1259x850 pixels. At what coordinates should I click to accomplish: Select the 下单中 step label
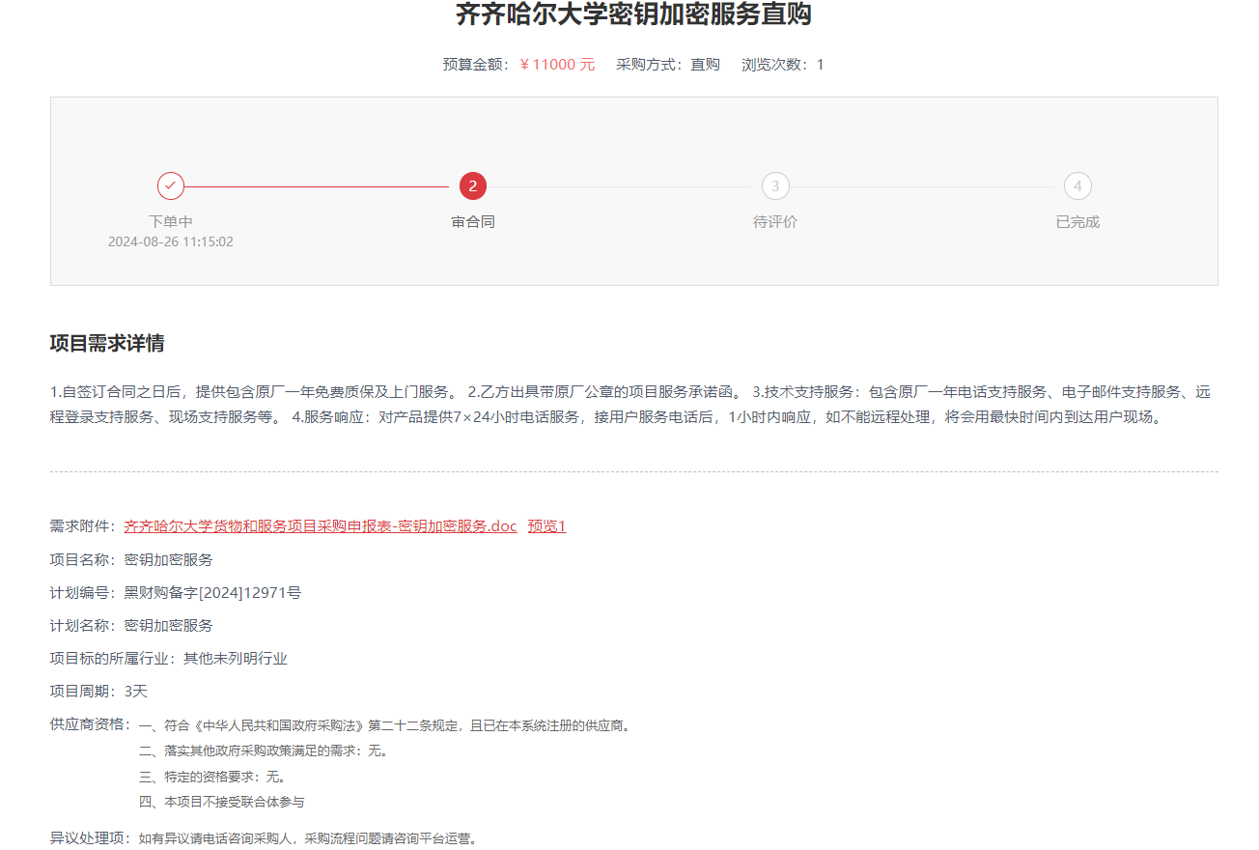tap(171, 221)
